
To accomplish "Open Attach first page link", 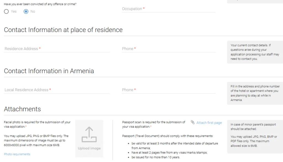I will click(209, 123).
